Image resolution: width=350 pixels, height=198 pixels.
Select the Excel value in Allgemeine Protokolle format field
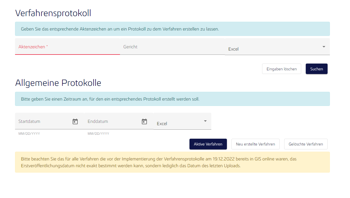(162, 124)
